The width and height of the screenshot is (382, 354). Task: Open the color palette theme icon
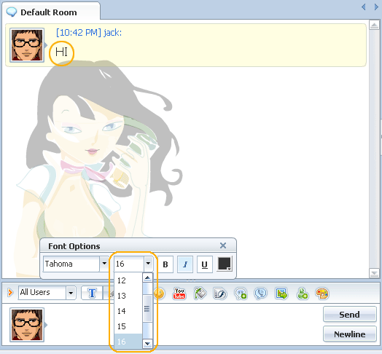(322, 294)
